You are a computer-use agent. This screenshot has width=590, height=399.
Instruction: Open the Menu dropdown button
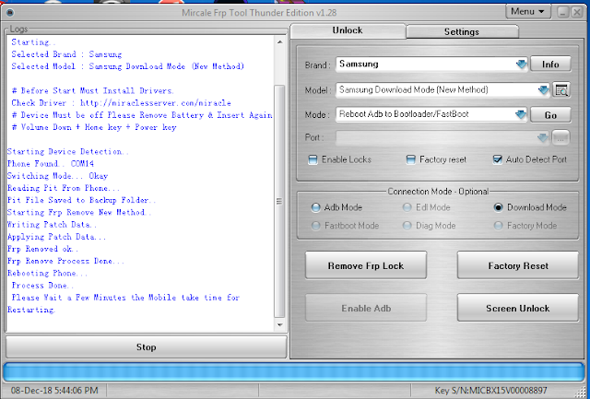[x=528, y=12]
